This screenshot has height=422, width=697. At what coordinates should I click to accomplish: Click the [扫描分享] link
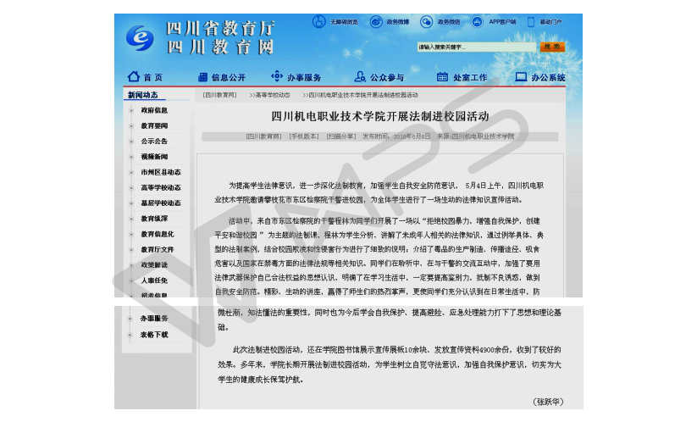click(x=341, y=136)
